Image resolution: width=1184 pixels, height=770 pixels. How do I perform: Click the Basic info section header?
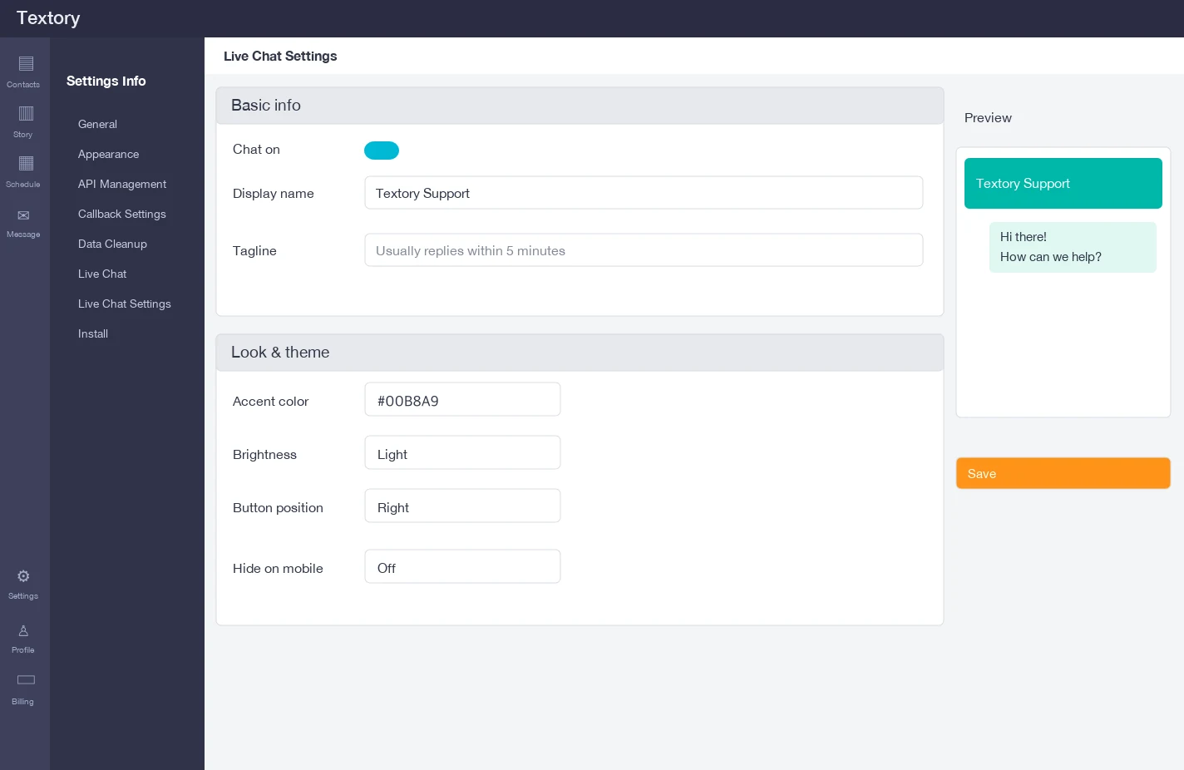(x=580, y=106)
